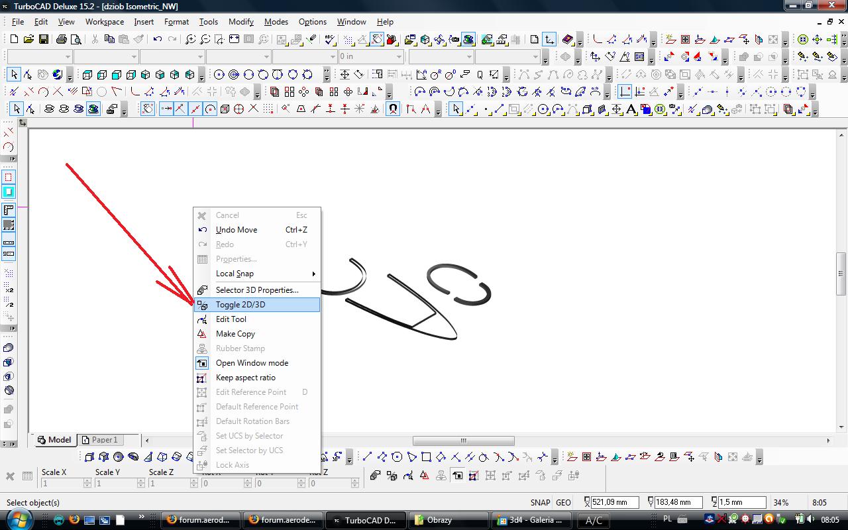Open the first empty property dropdown
This screenshot has width=848, height=530.
[x=67, y=57]
